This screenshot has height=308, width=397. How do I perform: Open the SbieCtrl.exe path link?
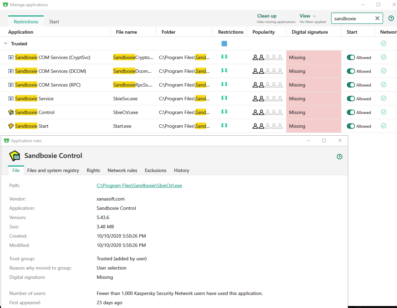pos(139,185)
